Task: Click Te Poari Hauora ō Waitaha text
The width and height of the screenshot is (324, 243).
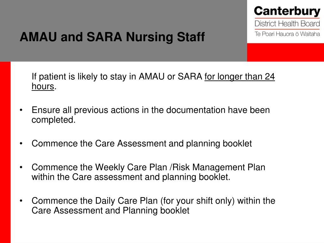Action: coord(287,34)
